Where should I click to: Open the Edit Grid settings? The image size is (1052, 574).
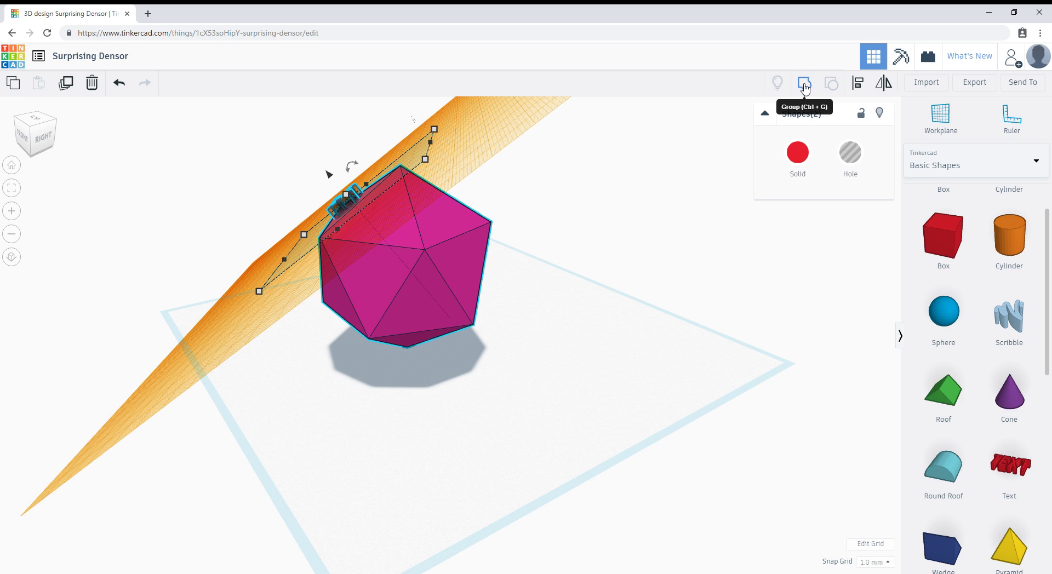coord(871,544)
